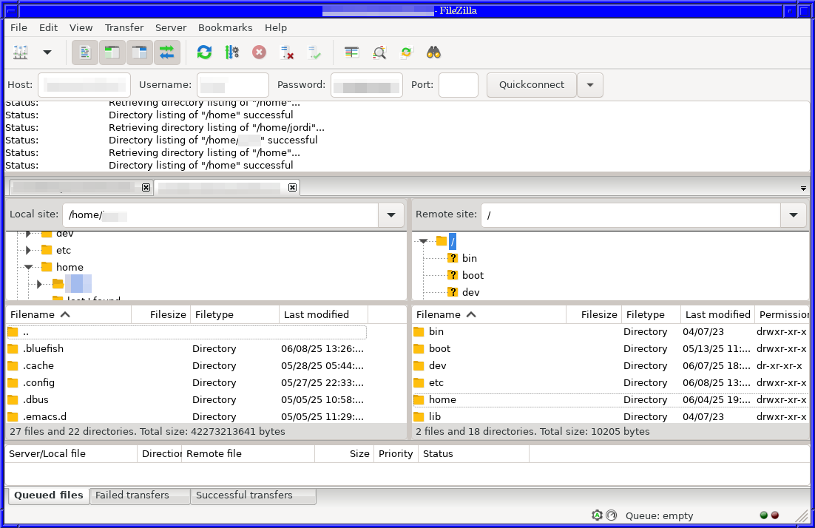Click the process queue toolbar icon
This screenshot has width=815, height=528.
(231, 53)
